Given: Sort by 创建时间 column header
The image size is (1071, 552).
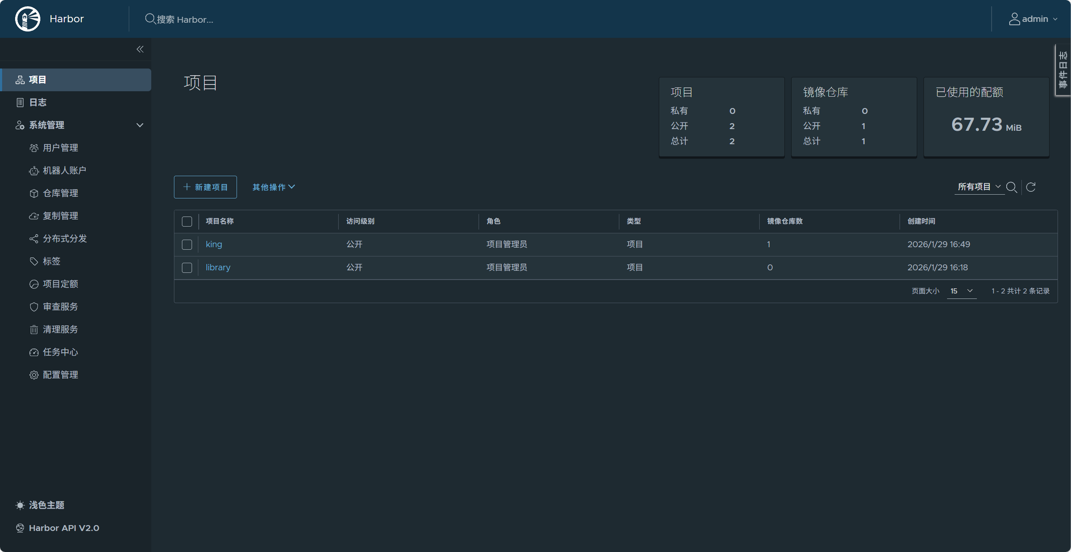Looking at the screenshot, I should pyautogui.click(x=921, y=221).
